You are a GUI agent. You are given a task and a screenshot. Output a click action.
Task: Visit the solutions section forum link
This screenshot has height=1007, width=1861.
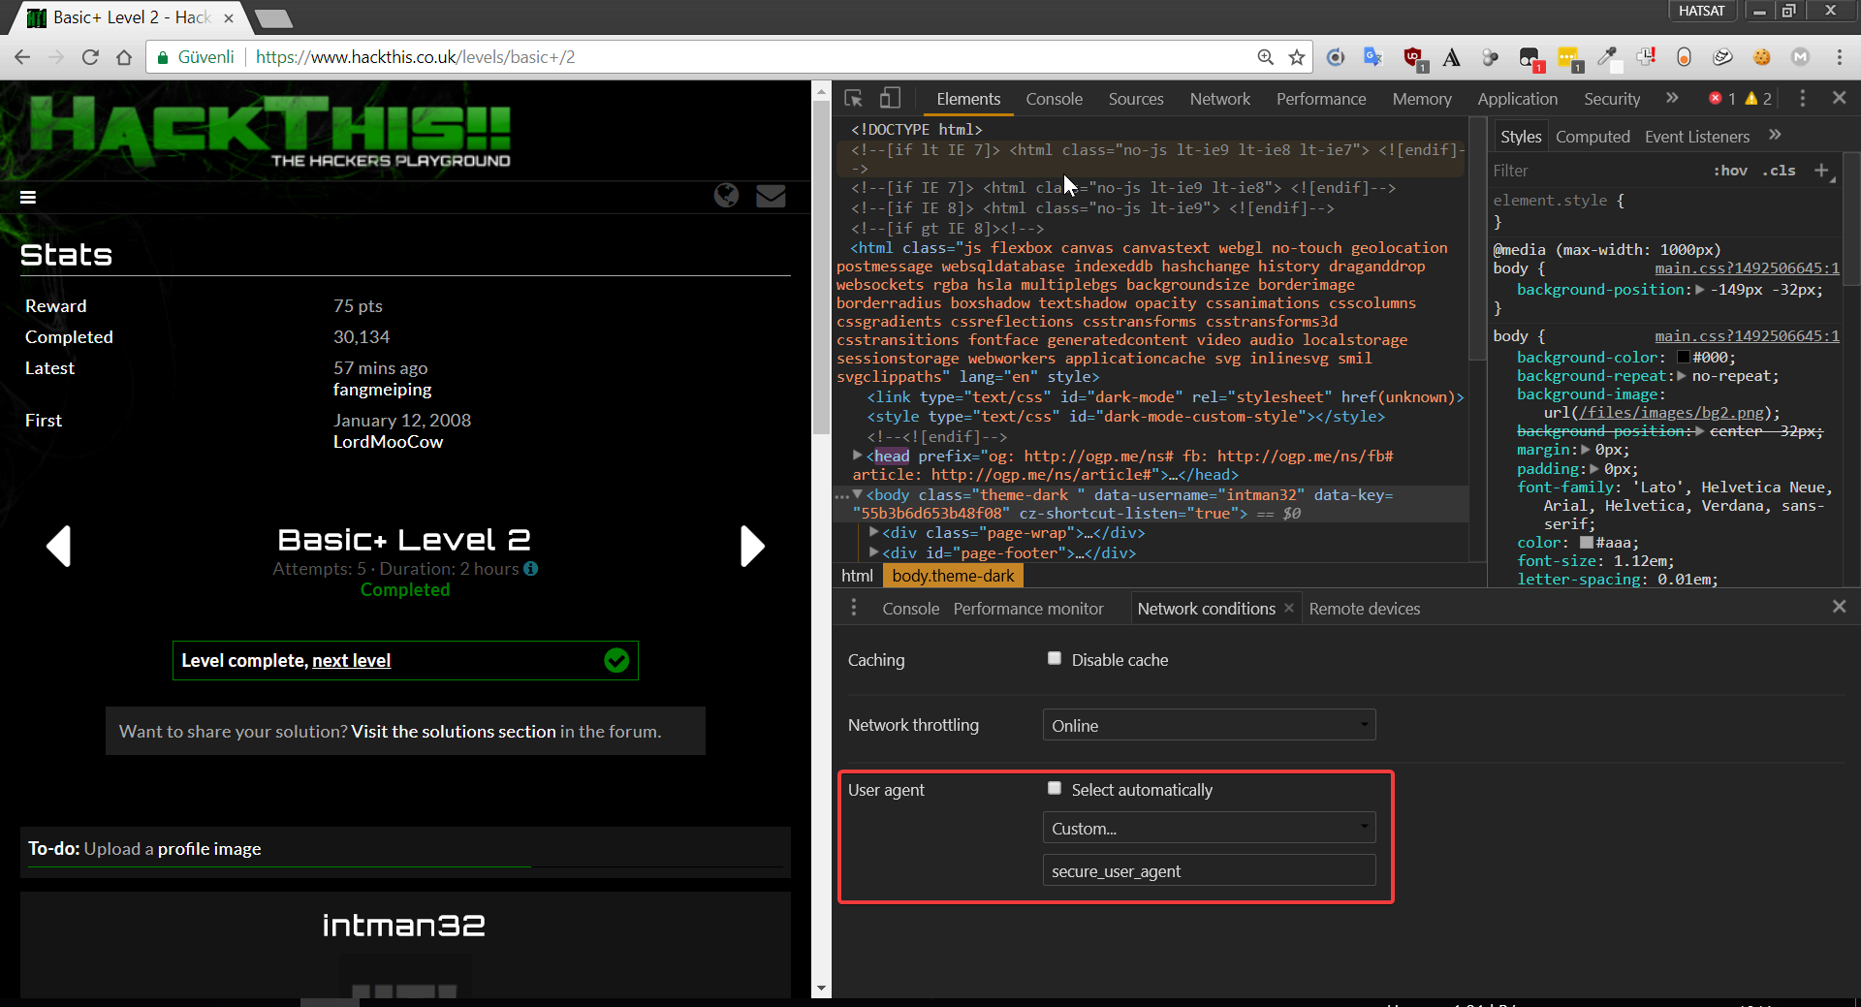(x=454, y=732)
